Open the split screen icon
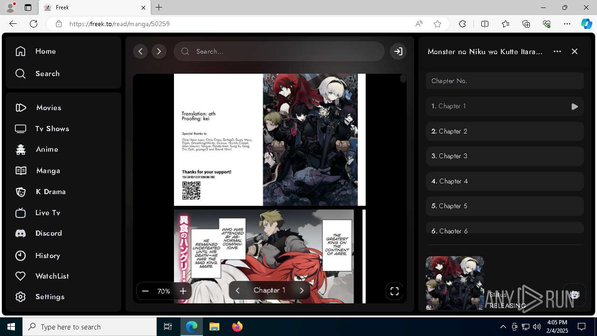This screenshot has width=597, height=336. (485, 24)
